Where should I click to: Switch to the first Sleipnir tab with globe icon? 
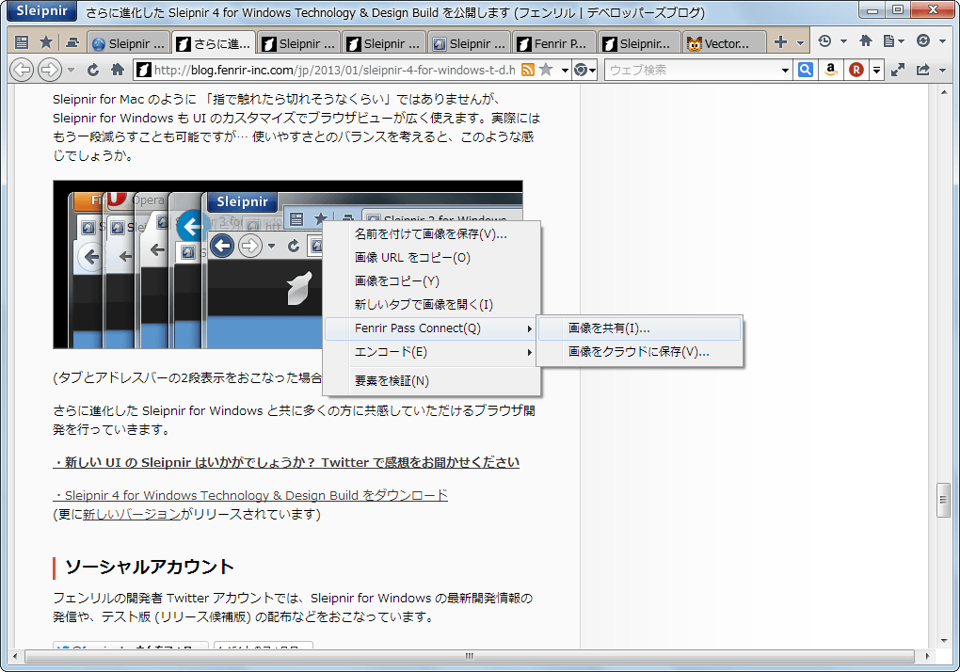pyautogui.click(x=129, y=43)
